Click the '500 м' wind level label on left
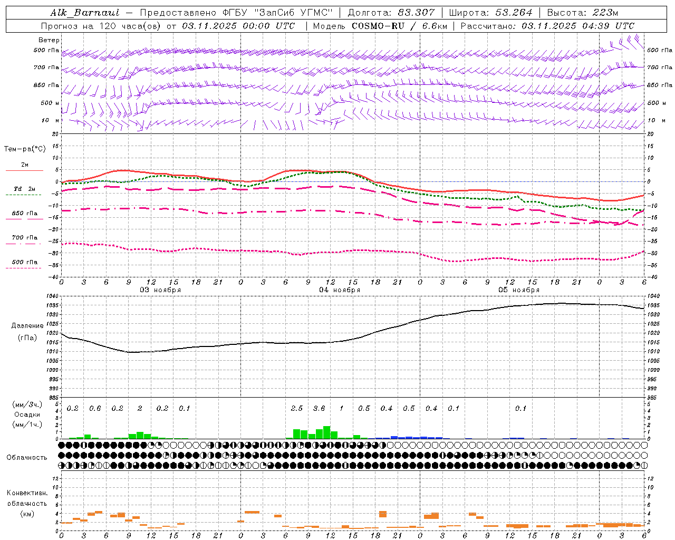The height and width of the screenshot is (540, 675). click(50, 103)
